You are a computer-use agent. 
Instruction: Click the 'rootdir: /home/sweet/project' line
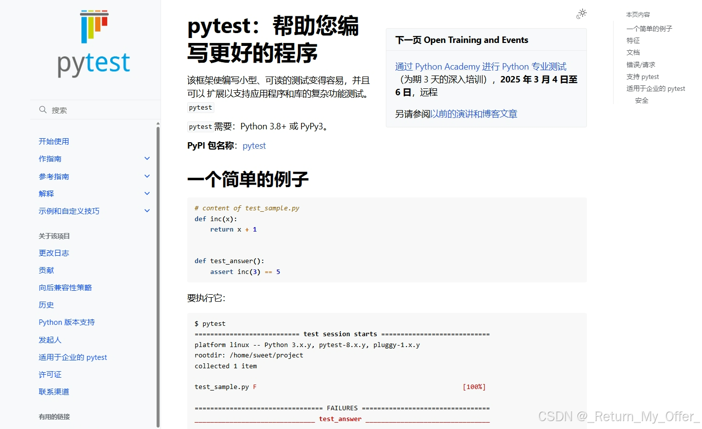click(x=249, y=355)
